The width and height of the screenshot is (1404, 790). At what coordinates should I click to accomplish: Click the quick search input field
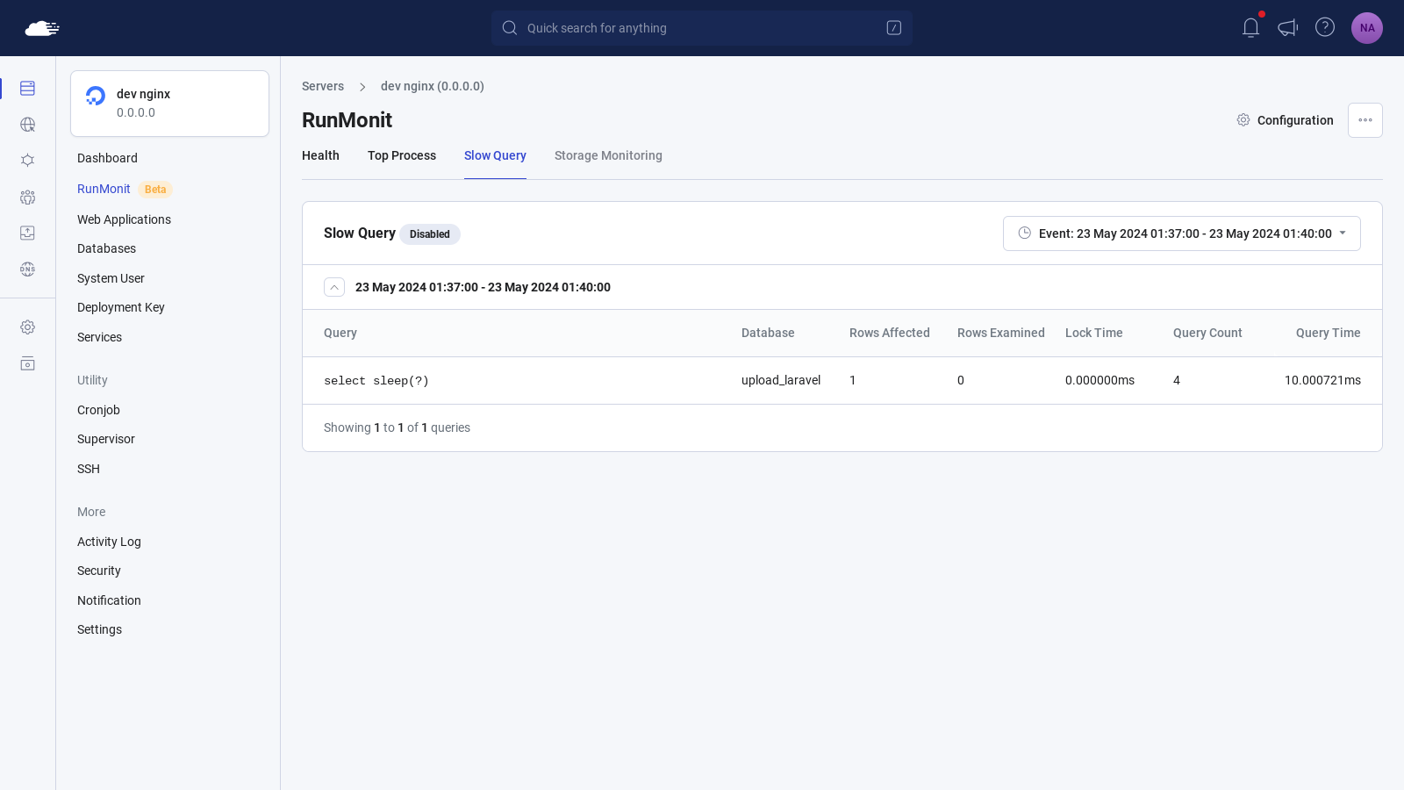coord(702,28)
